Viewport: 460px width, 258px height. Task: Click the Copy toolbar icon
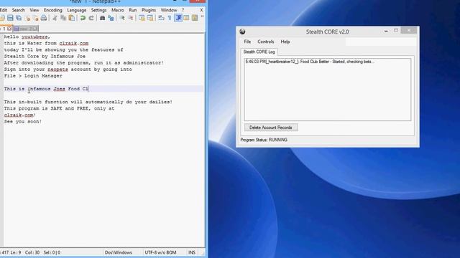coord(63,18)
